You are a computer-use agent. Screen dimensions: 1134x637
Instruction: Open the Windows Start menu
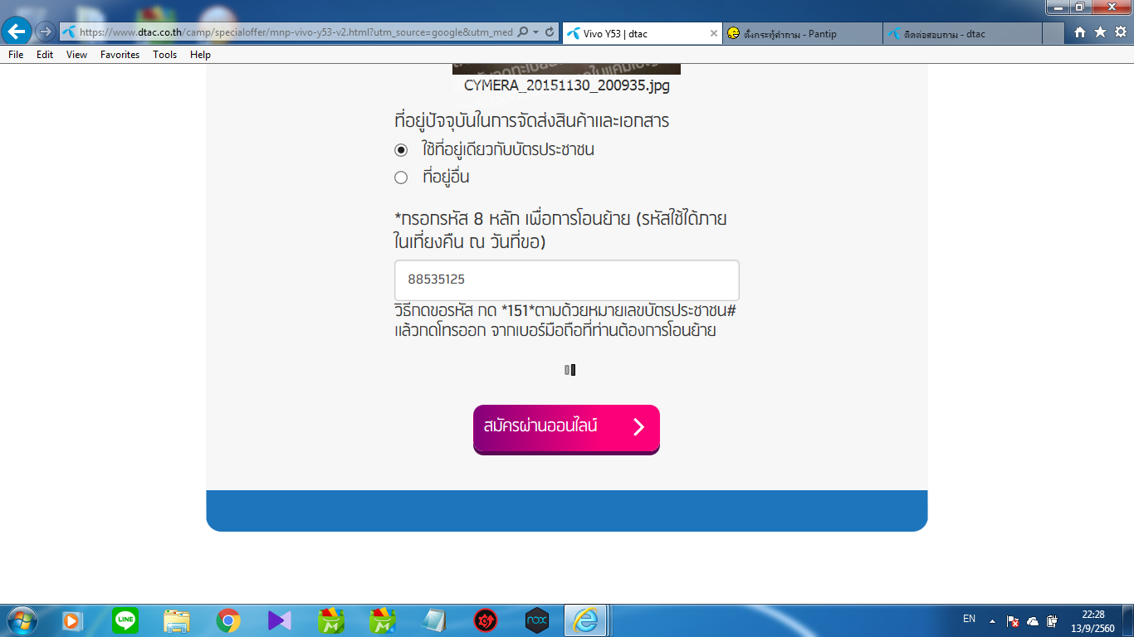coord(21,620)
